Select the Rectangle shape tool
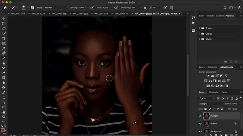Screen dimensions: 243x136 coord(4,107)
